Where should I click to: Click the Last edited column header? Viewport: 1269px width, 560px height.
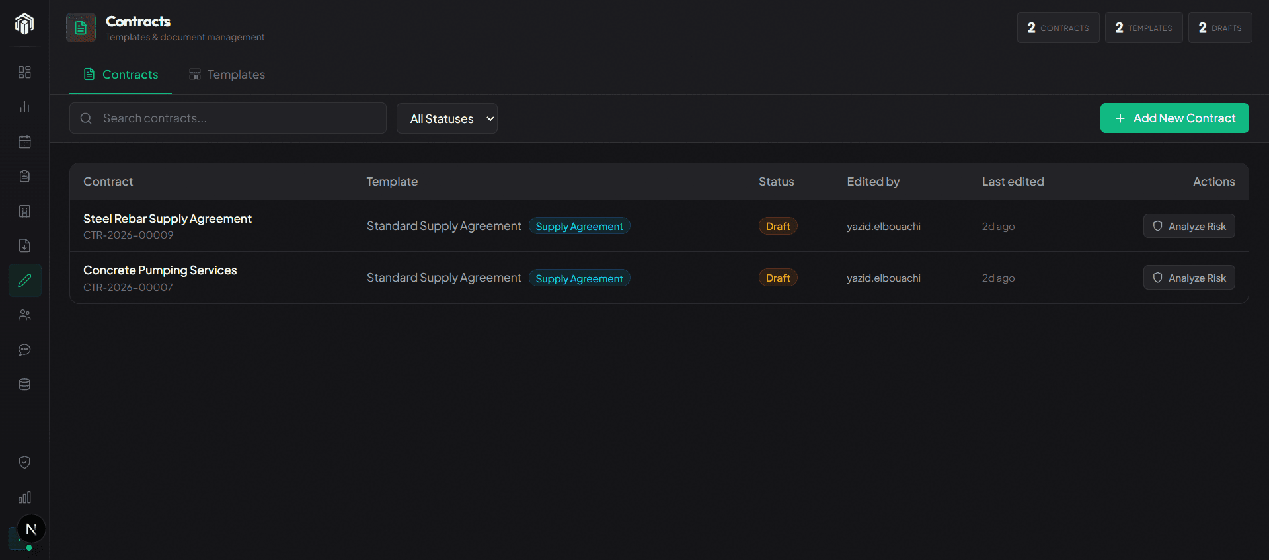click(x=1013, y=182)
